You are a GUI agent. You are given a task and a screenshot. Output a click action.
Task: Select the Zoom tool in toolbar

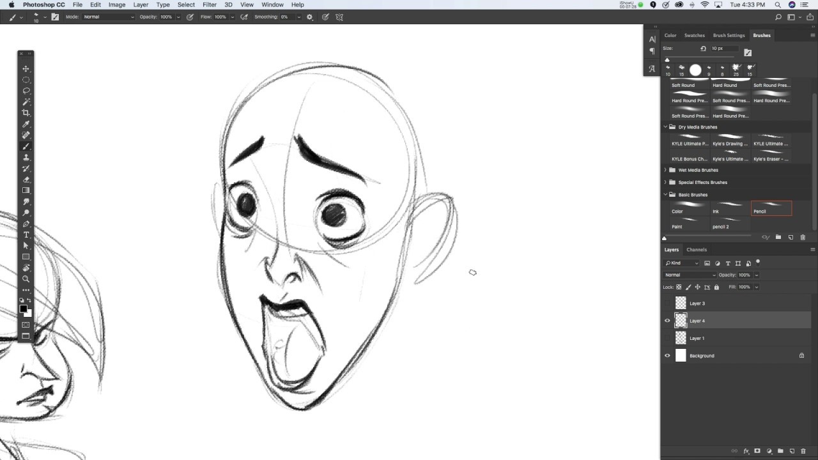click(x=26, y=279)
